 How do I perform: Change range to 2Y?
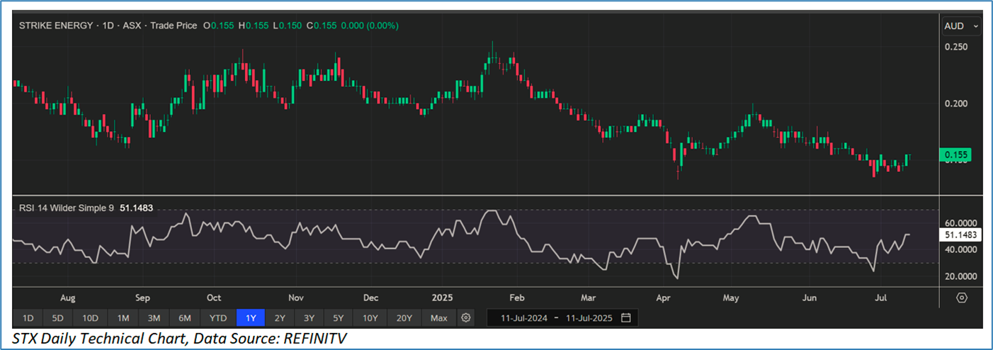tap(280, 317)
